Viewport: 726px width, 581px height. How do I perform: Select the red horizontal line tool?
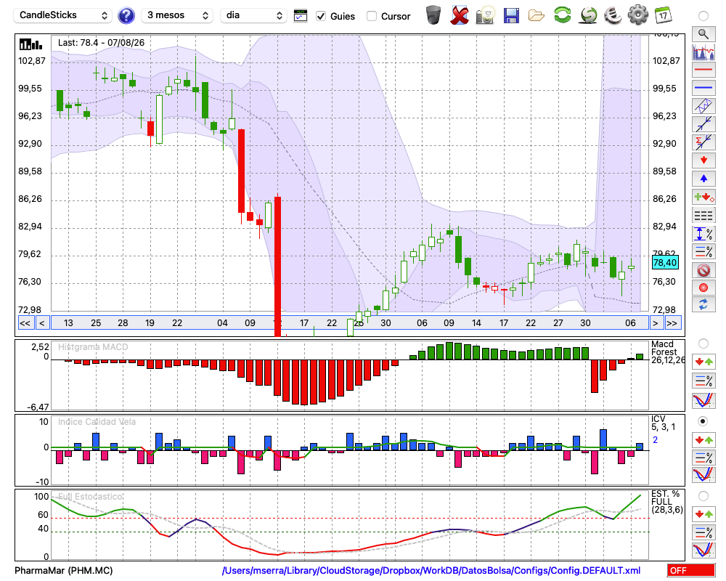tap(703, 70)
